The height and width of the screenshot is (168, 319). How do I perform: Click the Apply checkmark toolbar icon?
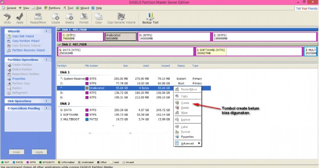(20, 18)
